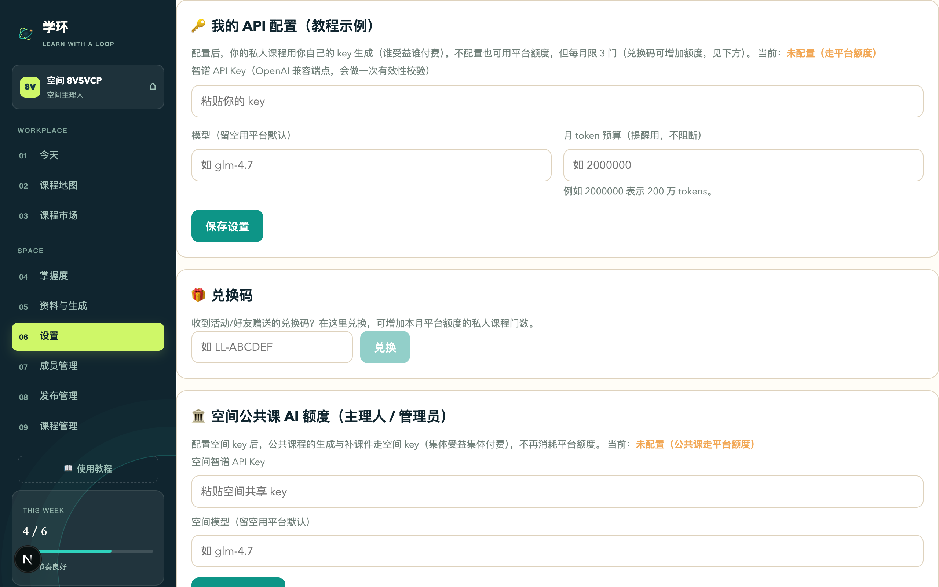
Task: Click the 保存设置 button
Action: click(227, 226)
